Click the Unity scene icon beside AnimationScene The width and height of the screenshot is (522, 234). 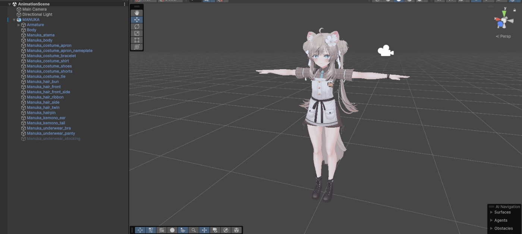click(15, 4)
